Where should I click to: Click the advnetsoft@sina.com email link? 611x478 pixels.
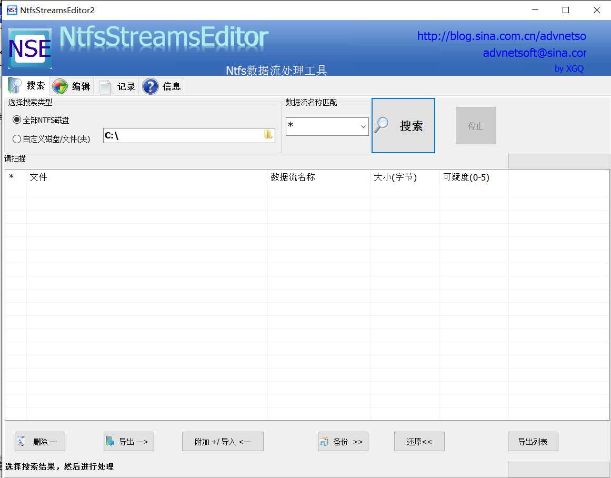pyautogui.click(x=535, y=53)
